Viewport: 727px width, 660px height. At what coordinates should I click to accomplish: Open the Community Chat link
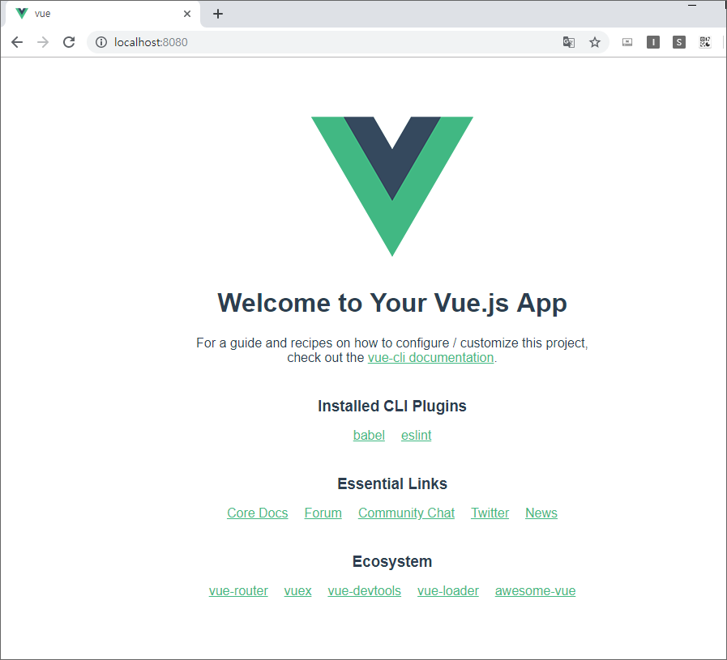pos(406,513)
